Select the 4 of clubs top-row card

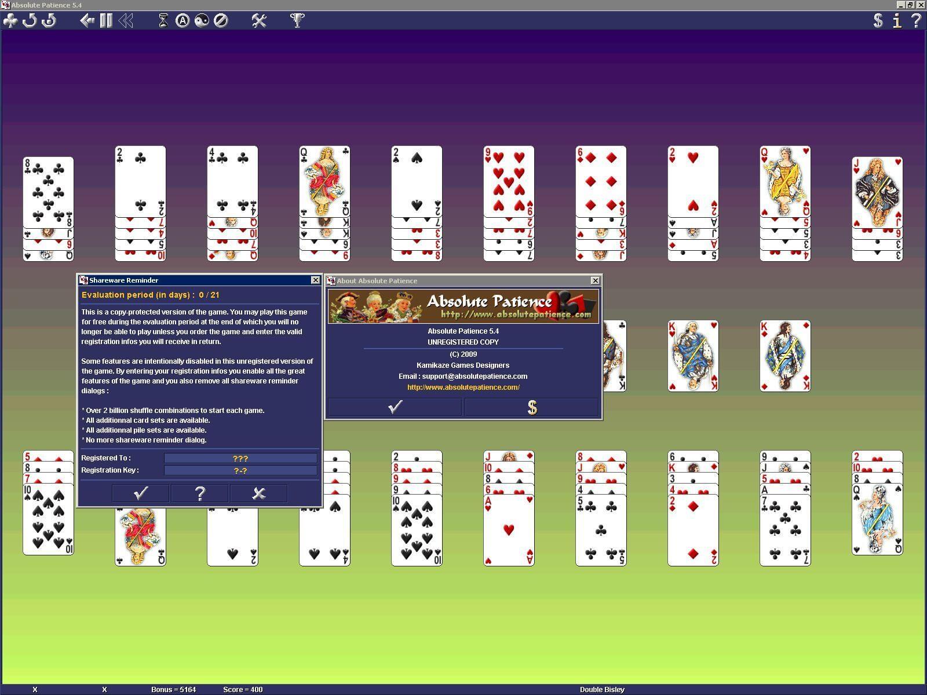(x=232, y=181)
